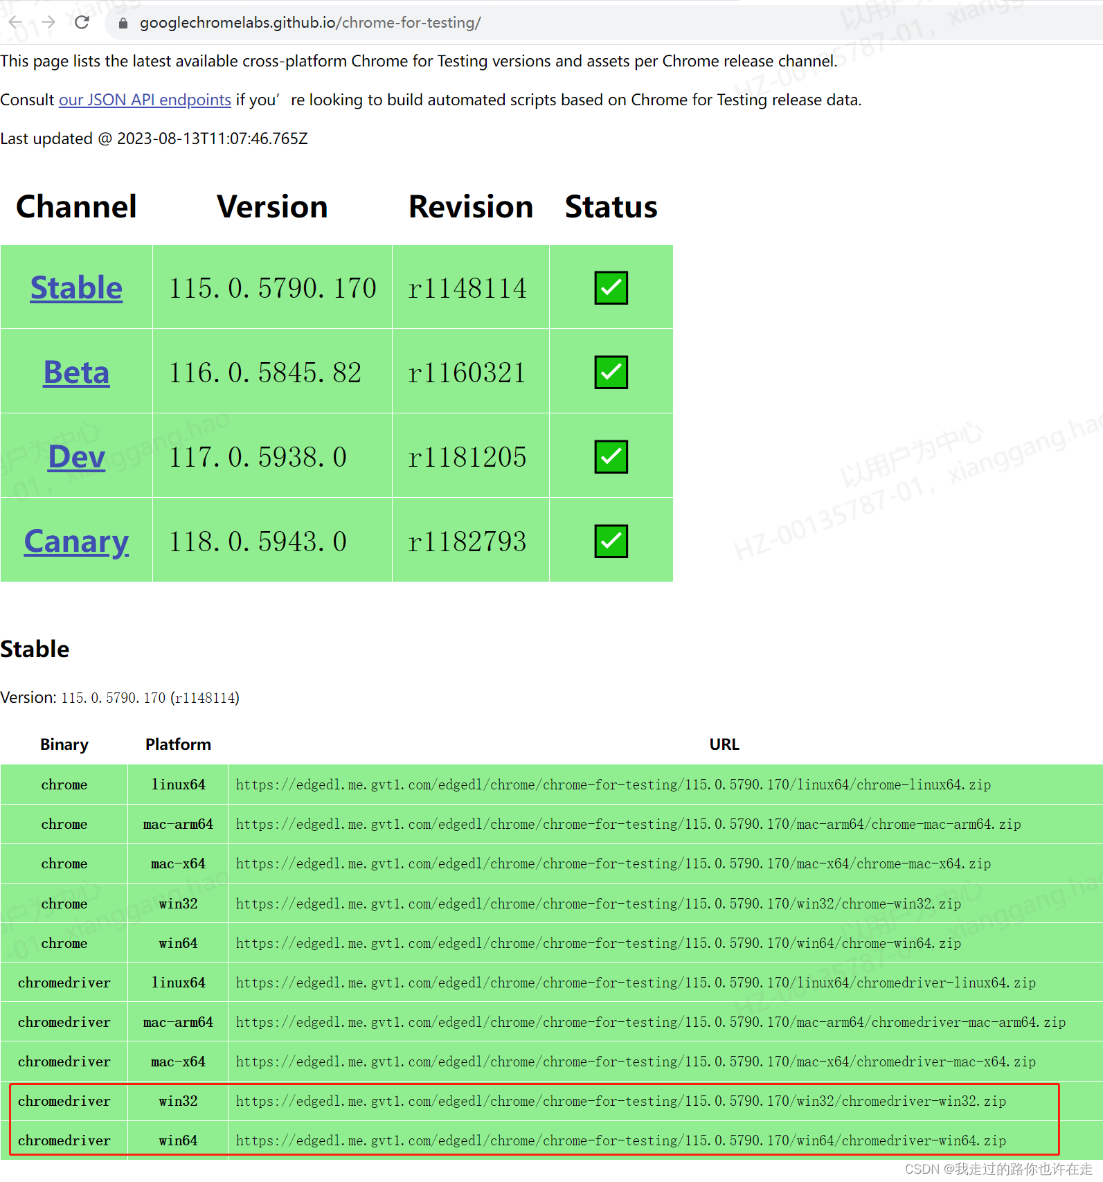Select version text 117.0.5938.0
This screenshot has height=1182, width=1103.
[x=258, y=457]
